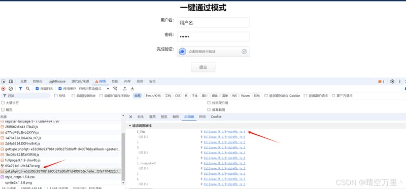Screen dimensions: 406x189
Task: Click the captcha refresh icon
Action: (x=244, y=52)
